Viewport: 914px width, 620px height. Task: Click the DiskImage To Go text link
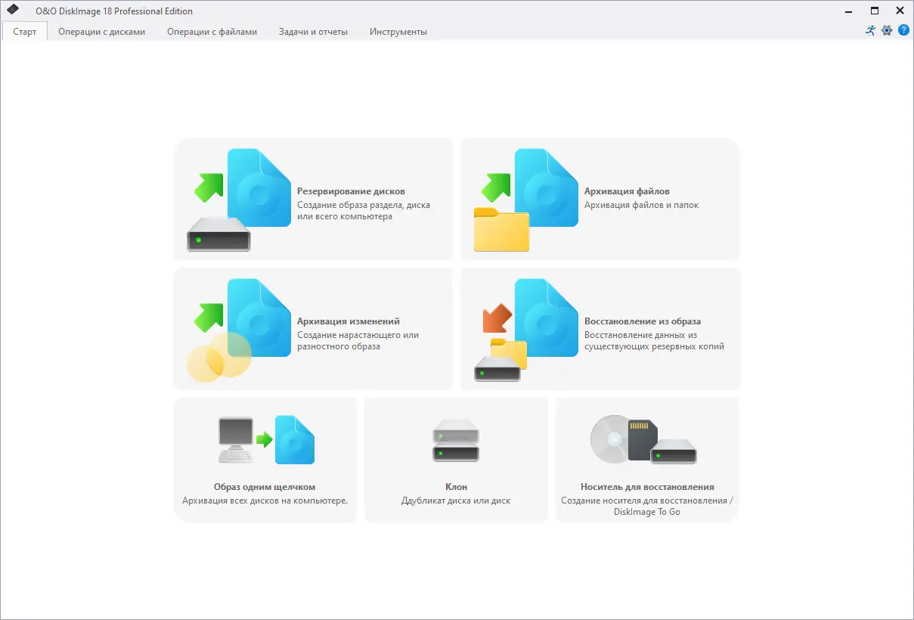pyautogui.click(x=646, y=511)
